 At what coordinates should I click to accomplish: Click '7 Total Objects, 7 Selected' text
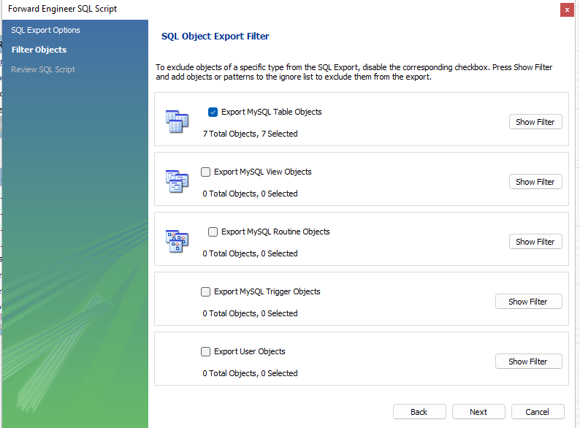(x=250, y=134)
